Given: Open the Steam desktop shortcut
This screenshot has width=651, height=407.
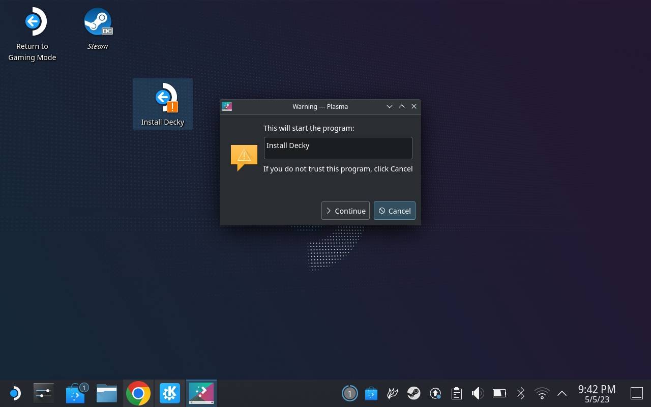Looking at the screenshot, I should coord(98,30).
